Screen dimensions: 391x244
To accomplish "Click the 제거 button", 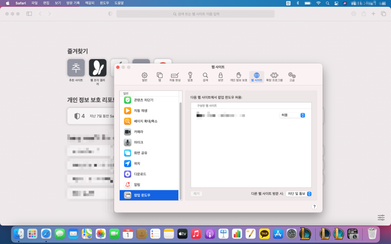I will click(x=196, y=194).
